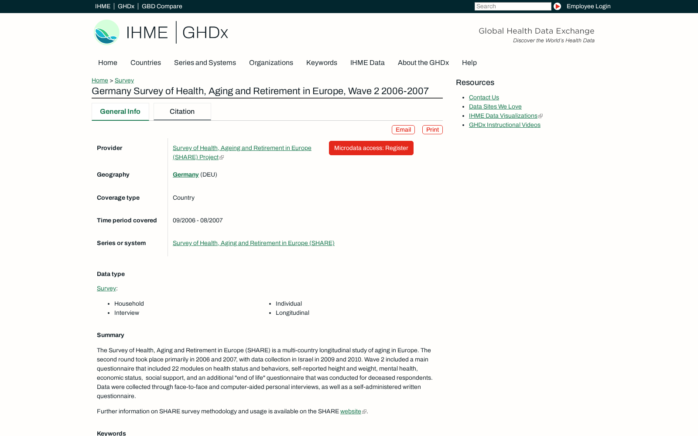Open GHDx Instructional Videos link

(x=505, y=125)
